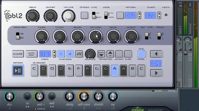Click the delay knob
The width and height of the screenshot is (199, 111).
click(69, 97)
